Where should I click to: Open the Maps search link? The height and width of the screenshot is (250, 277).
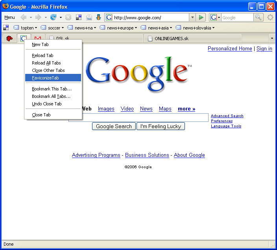[165, 108]
